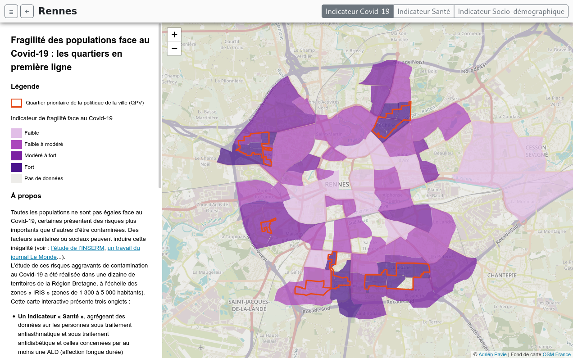Viewport: 573px width, 358px height.
Task: Click the back arrow button
Action: pyautogui.click(x=27, y=12)
